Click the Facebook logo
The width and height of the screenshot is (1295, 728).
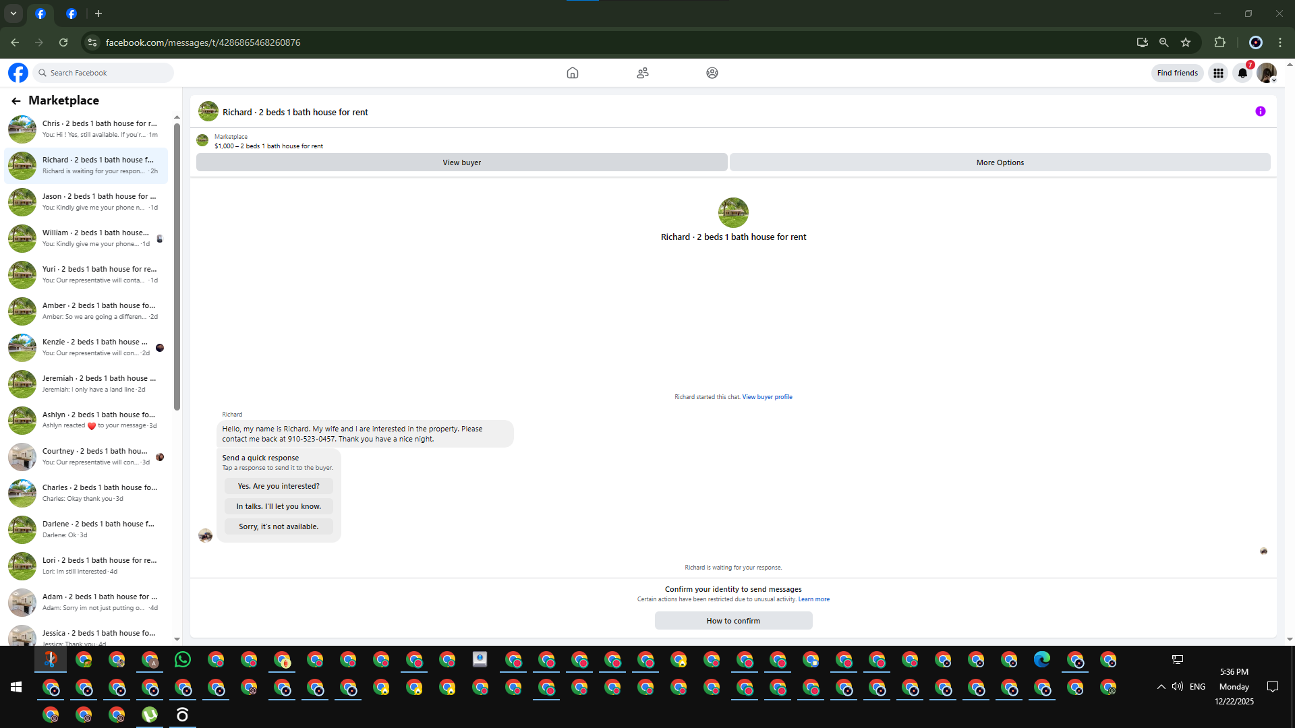tap(18, 73)
